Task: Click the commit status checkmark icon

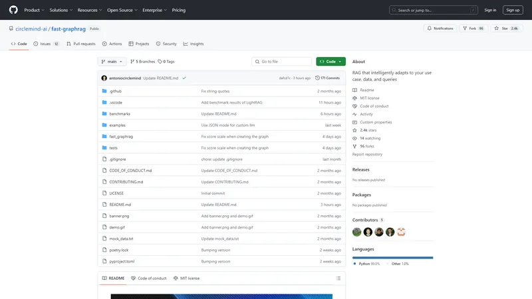Action: click(184, 78)
